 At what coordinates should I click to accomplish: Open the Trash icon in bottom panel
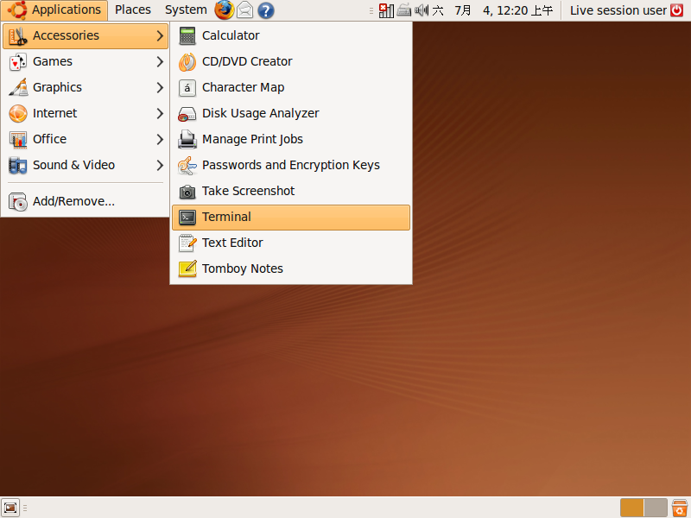[680, 508]
